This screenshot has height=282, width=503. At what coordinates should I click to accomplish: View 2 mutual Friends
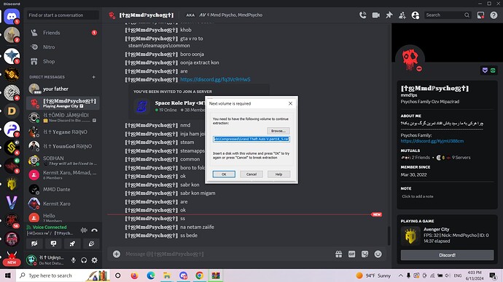pyautogui.click(x=416, y=158)
